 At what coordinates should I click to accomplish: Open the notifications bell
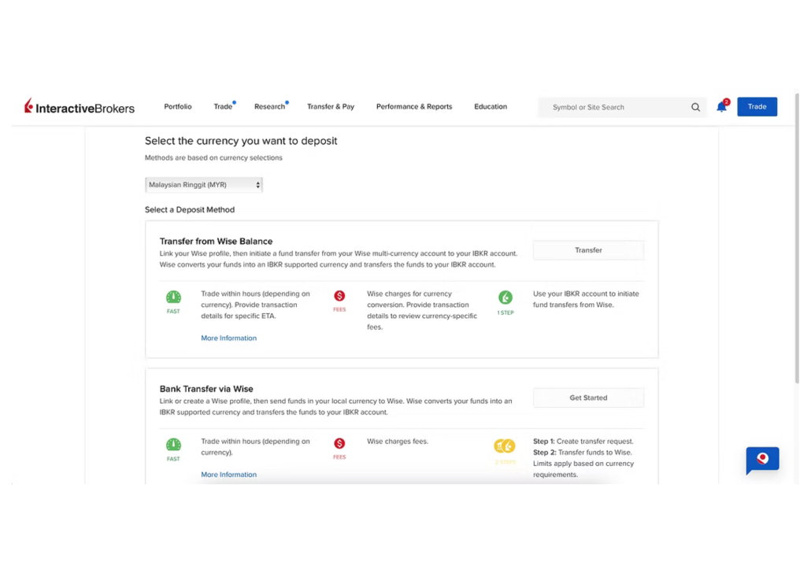pos(721,106)
